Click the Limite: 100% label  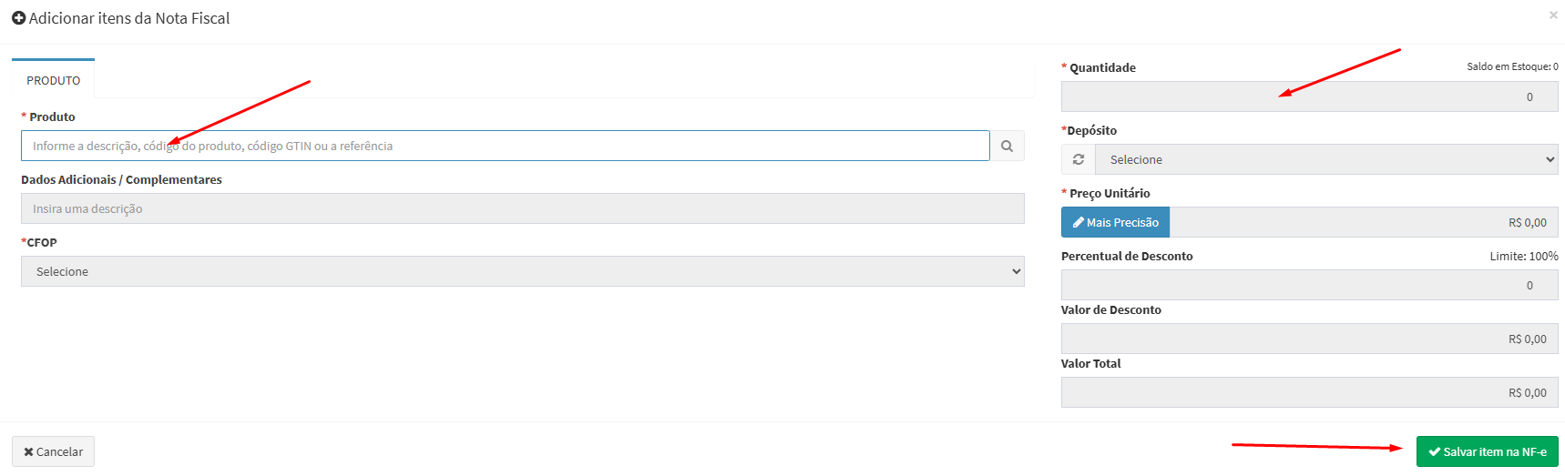pyautogui.click(x=1523, y=256)
